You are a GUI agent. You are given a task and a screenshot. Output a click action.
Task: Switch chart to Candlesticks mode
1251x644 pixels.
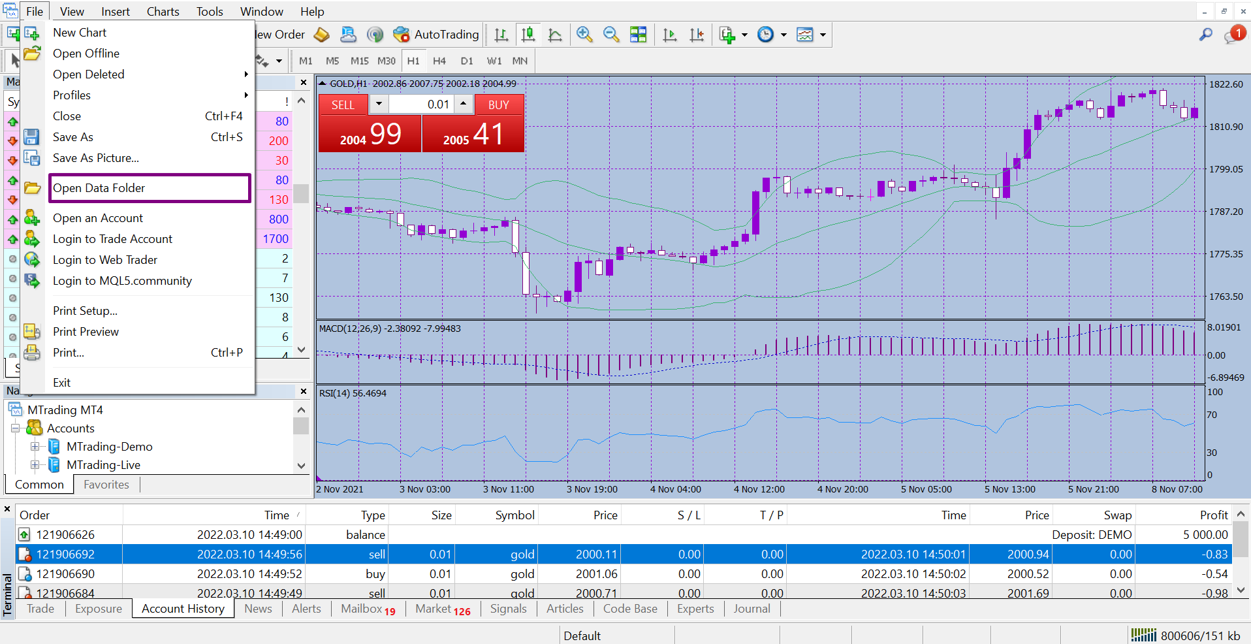(x=528, y=35)
